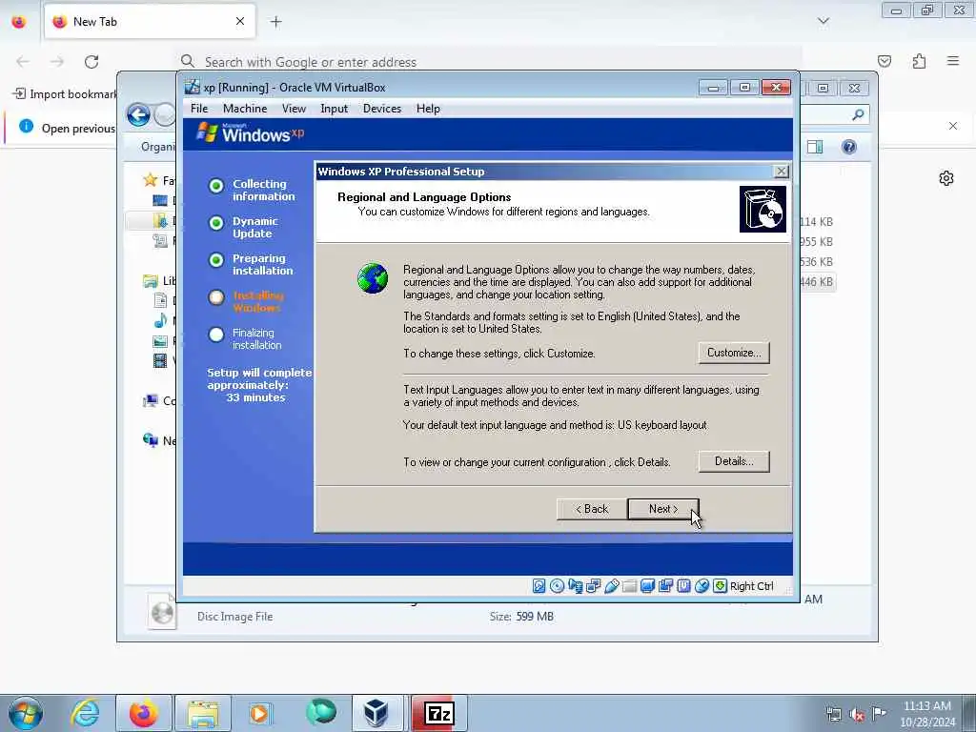Click the disc image file thumbnail in details pane
This screenshot has width=976, height=732.
(161, 613)
